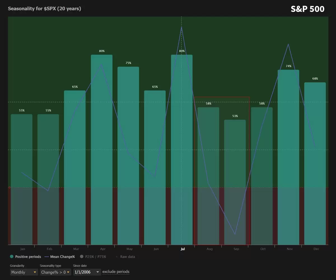Select the Apr x-axis label
336x280 pixels.
[103, 249]
